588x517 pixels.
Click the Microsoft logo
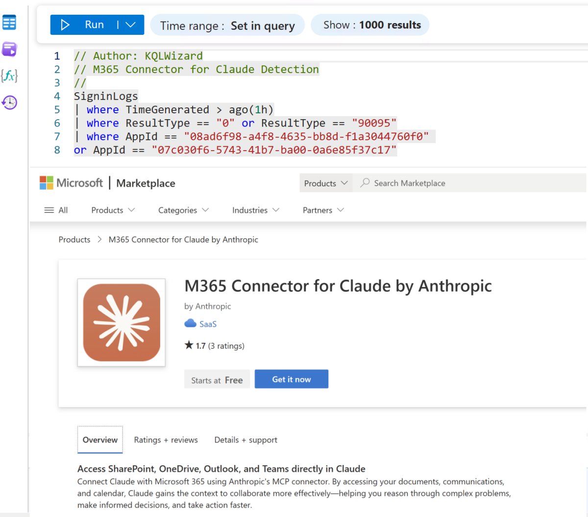[x=72, y=183]
